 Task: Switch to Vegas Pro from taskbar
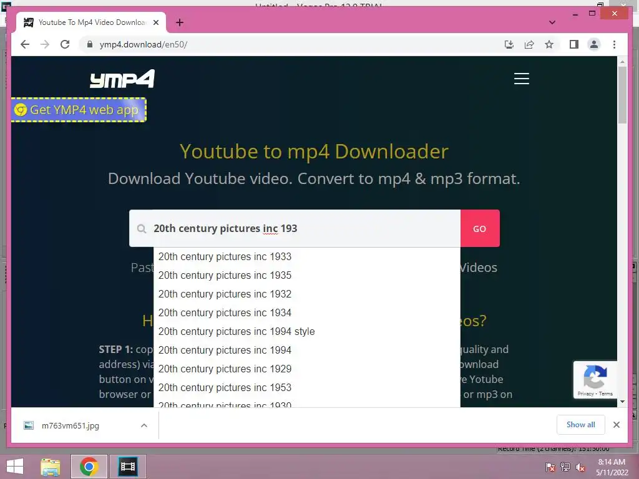(127, 467)
